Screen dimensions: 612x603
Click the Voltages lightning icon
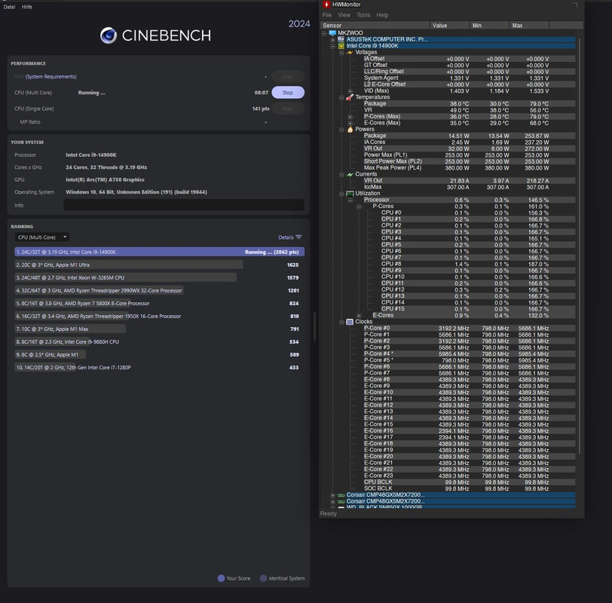[x=350, y=52]
